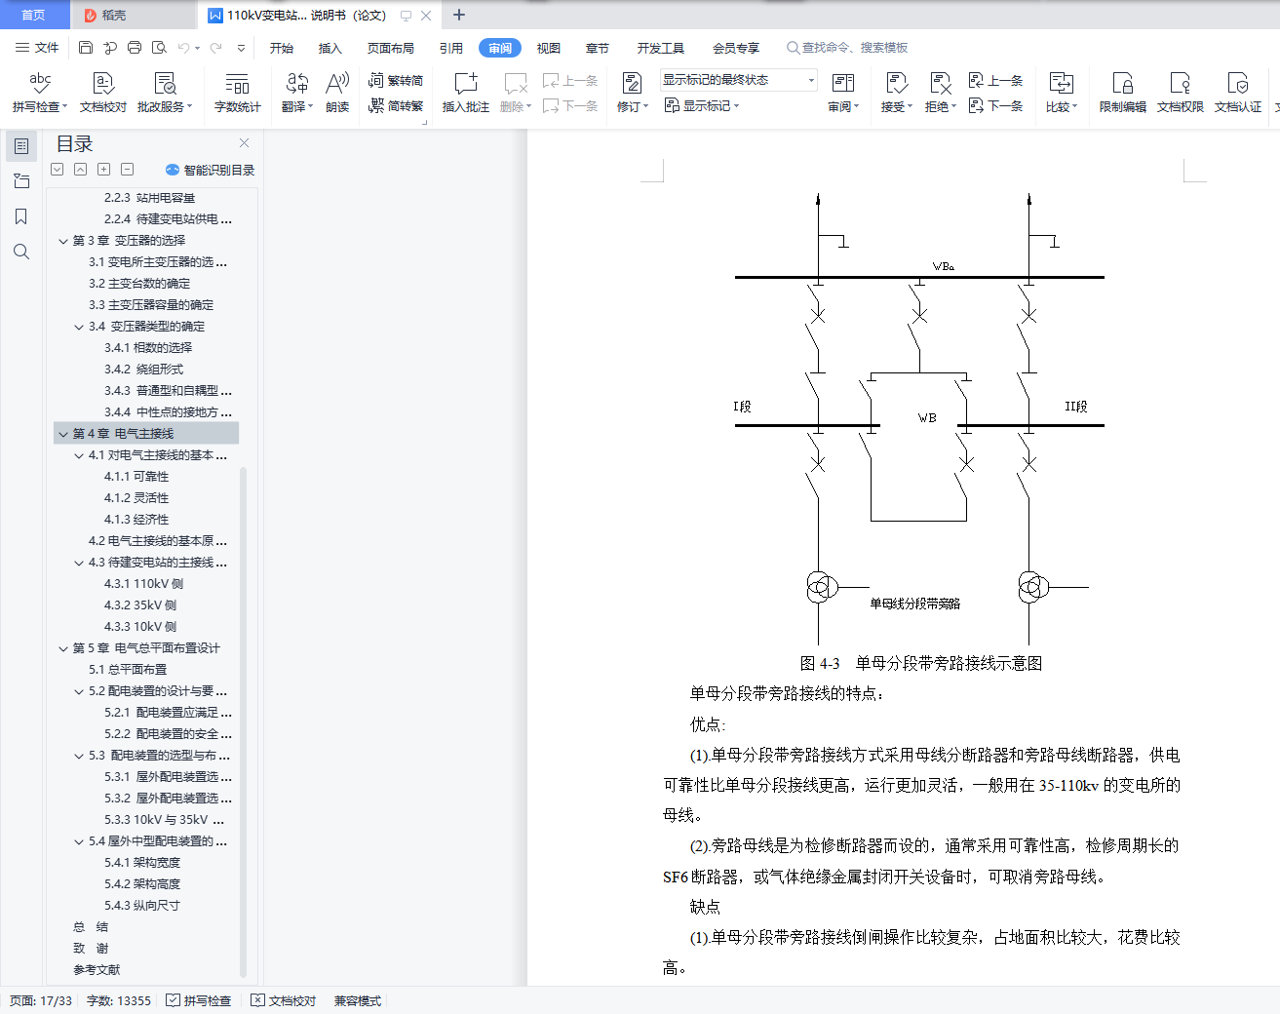This screenshot has height=1014, width=1280.
Task: Collapse the 第 3 章 变压器的选择 outline node
Action: tap(63, 241)
